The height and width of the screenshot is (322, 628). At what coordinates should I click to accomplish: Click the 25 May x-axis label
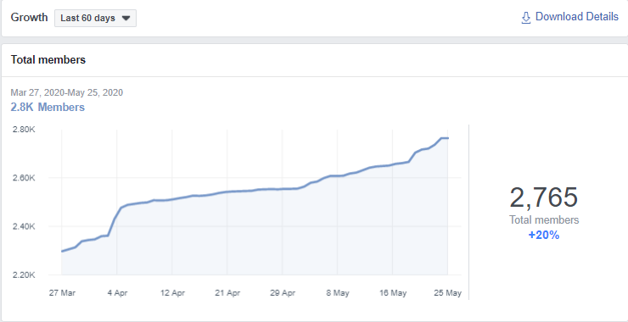click(448, 293)
